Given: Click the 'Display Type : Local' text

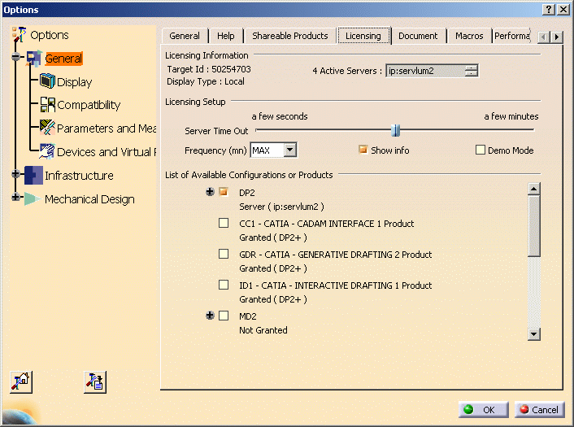Looking at the screenshot, I should click(x=206, y=81).
